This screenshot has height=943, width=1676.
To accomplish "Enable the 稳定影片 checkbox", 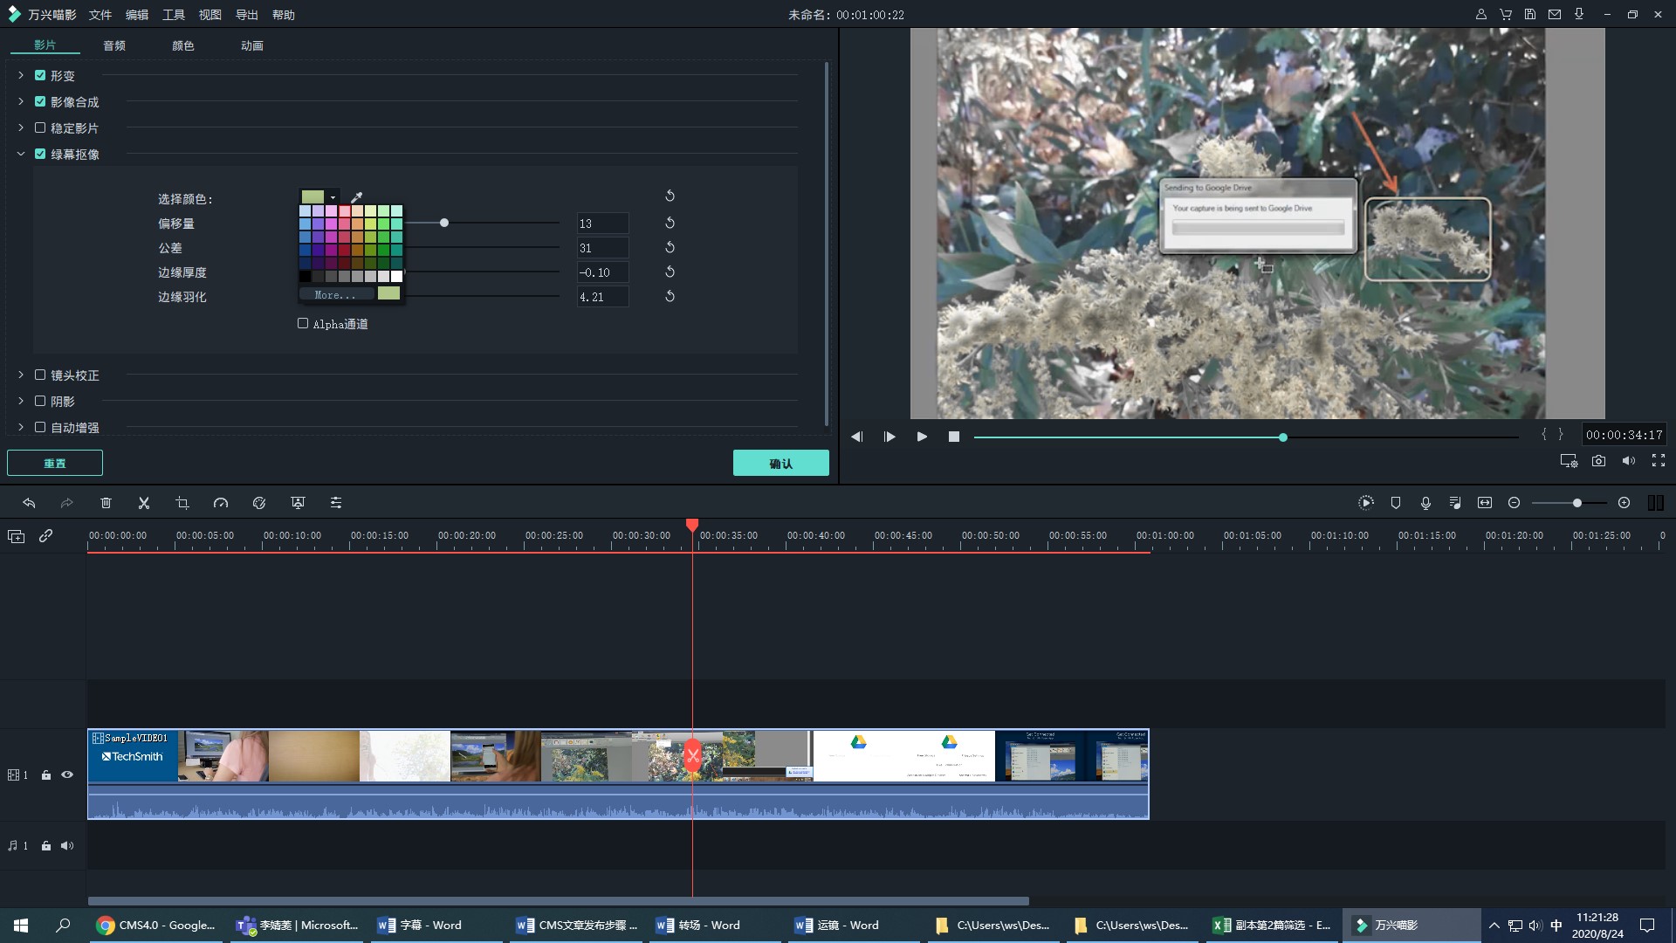I will coord(40,127).
